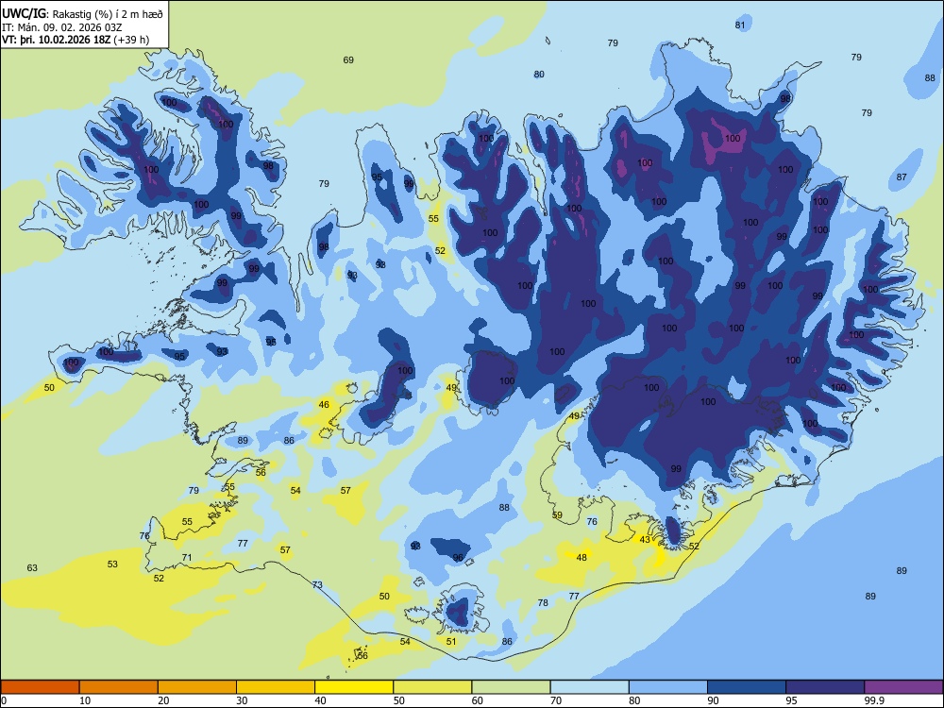Click the 'VT: þri. 10.02.2026 18Z (+39 h)' line
The width and height of the screenshot is (944, 708).
click(x=76, y=40)
